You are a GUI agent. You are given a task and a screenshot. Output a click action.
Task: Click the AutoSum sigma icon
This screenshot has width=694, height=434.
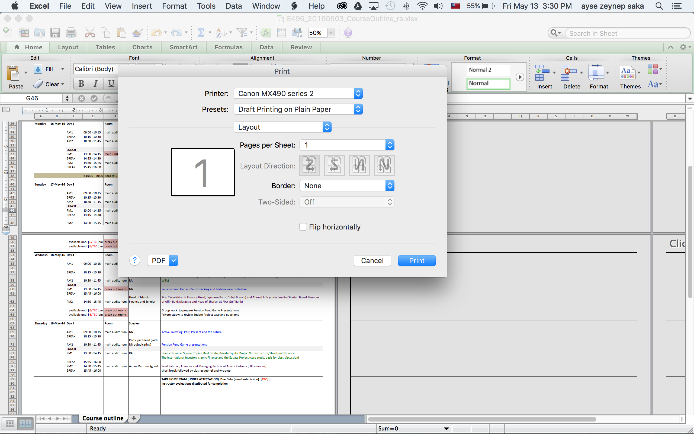201,33
